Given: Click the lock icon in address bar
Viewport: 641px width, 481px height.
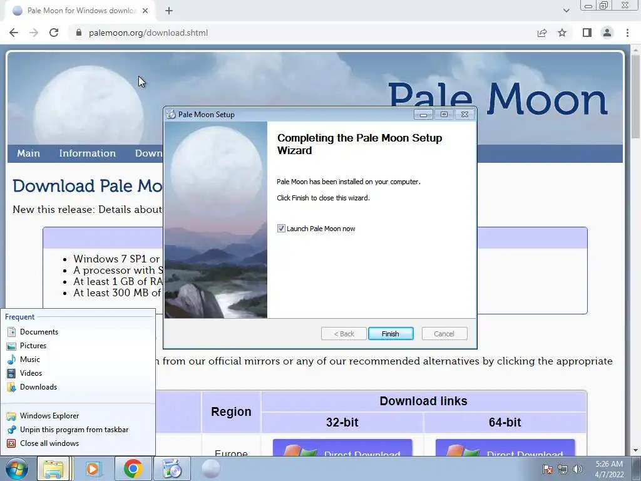Looking at the screenshot, I should point(79,33).
